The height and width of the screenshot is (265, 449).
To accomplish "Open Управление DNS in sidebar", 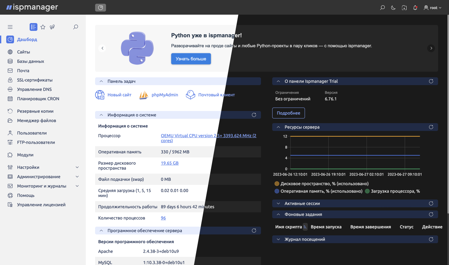I will point(34,89).
